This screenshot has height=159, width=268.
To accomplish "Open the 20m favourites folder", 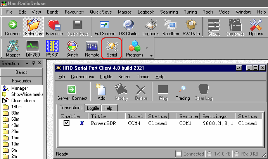I will 16,131.
